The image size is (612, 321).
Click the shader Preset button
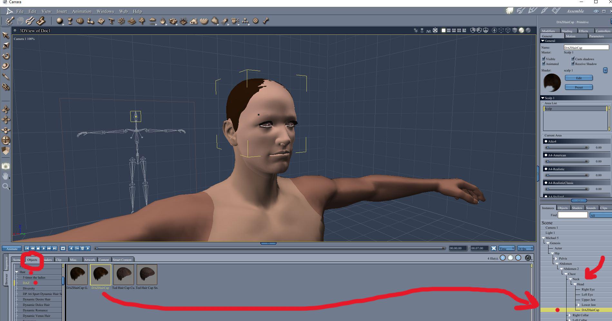point(579,87)
